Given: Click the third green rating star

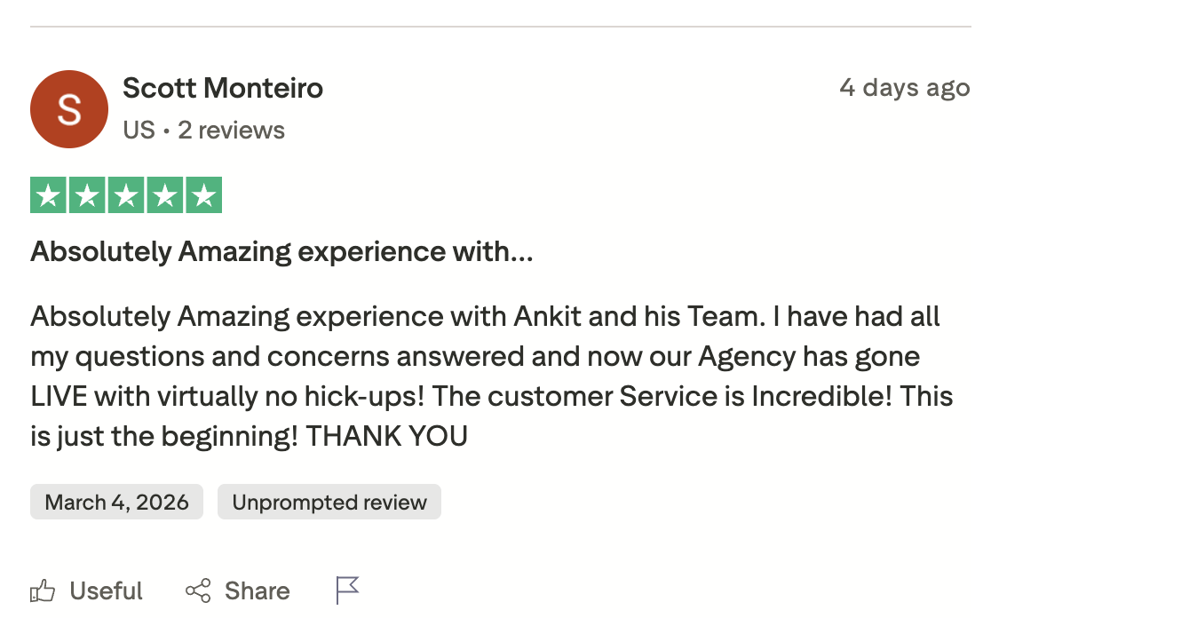Looking at the screenshot, I should [x=126, y=195].
